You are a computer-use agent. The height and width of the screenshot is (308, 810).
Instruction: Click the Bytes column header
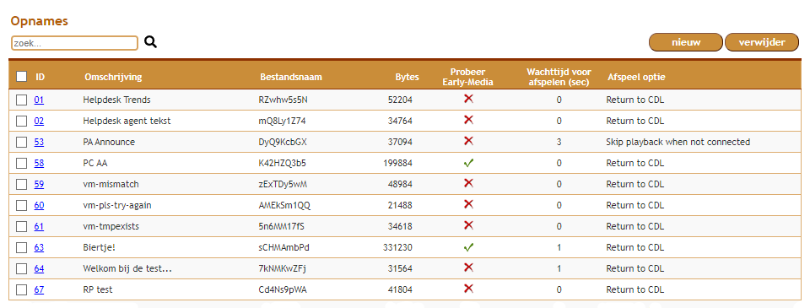click(407, 77)
